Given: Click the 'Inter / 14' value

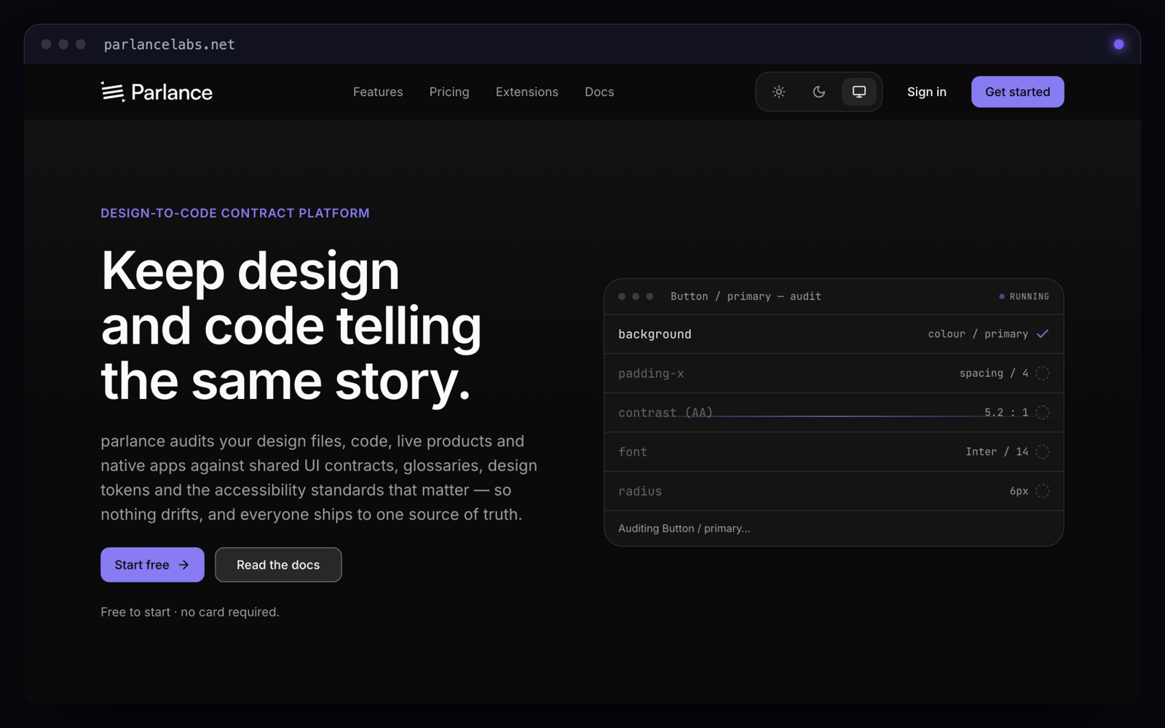Looking at the screenshot, I should pos(997,451).
